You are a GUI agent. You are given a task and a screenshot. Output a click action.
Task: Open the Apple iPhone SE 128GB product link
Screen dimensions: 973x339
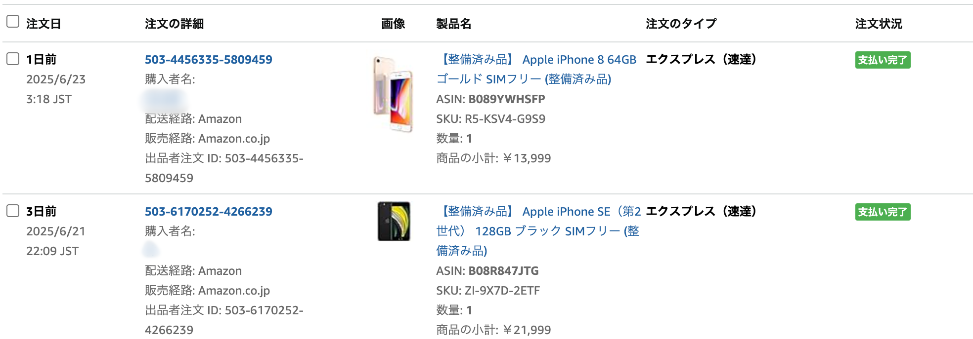pos(538,231)
